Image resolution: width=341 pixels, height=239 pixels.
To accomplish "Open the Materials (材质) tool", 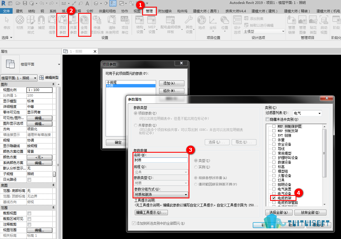I will pos(20,22).
